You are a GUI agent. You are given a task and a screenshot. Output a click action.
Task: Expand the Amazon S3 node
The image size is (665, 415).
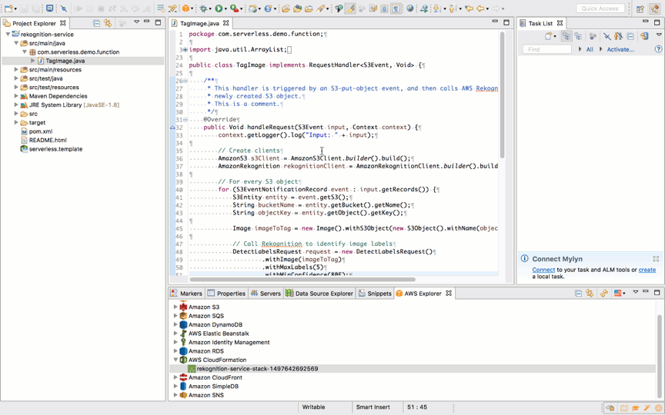pos(175,307)
